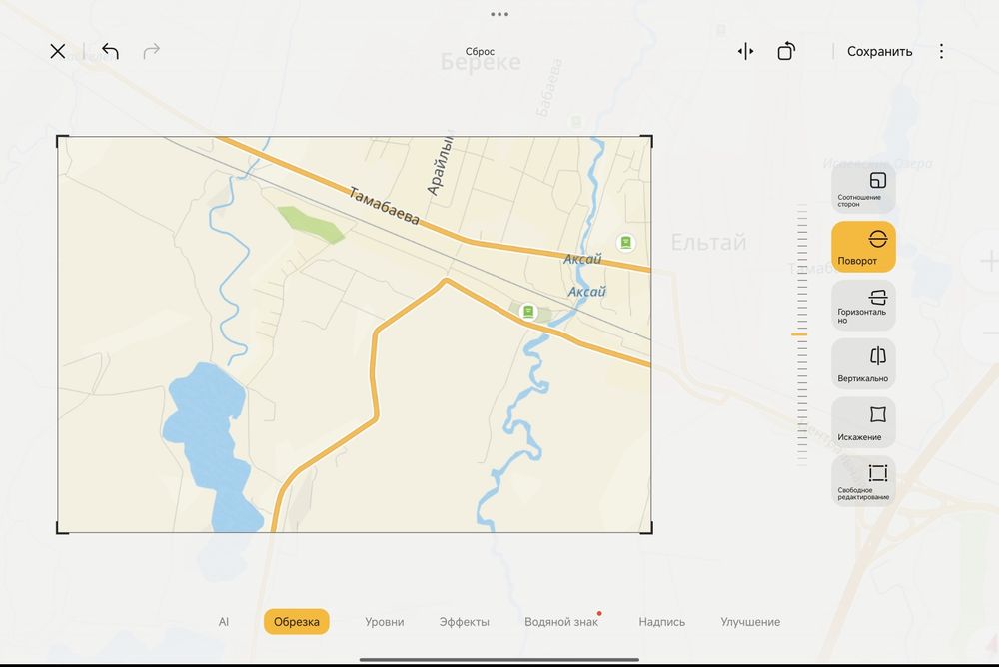Close the photo editor with the X icon
This screenshot has height=667, width=999.
pyautogui.click(x=57, y=51)
